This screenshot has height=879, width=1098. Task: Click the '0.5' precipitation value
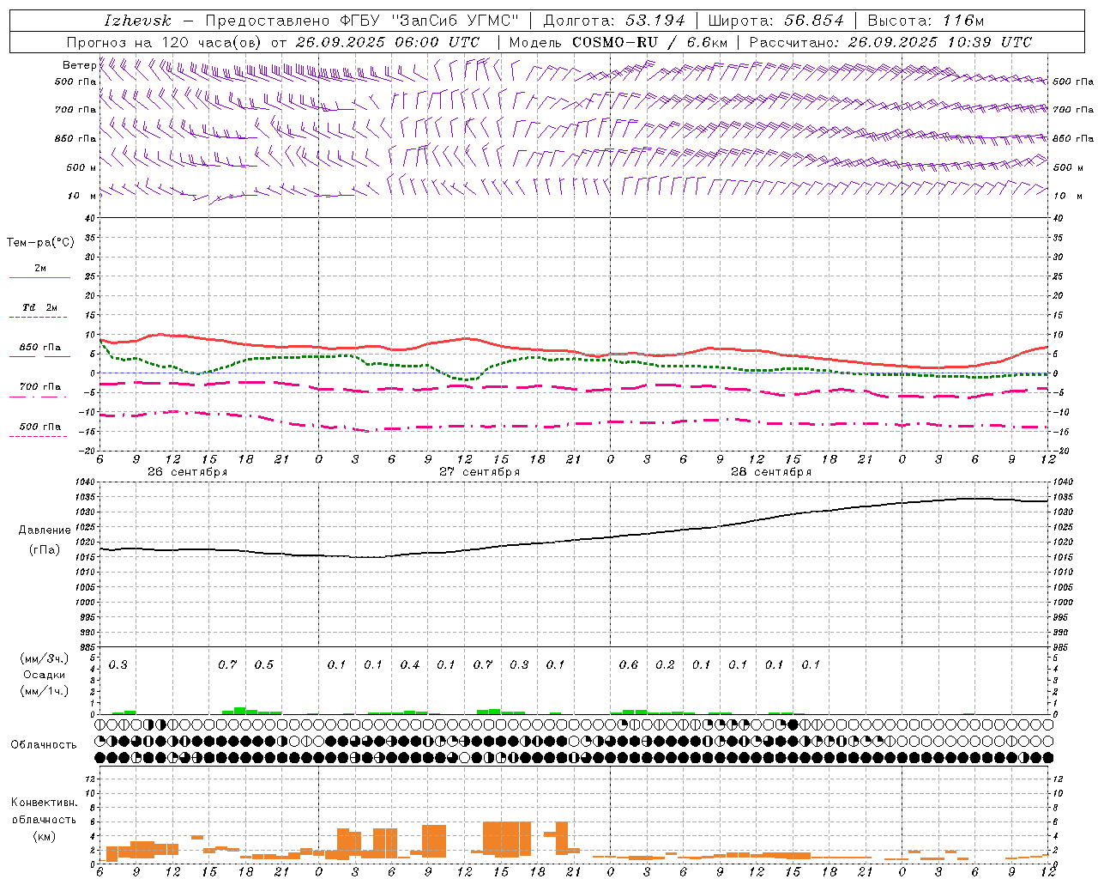[264, 665]
